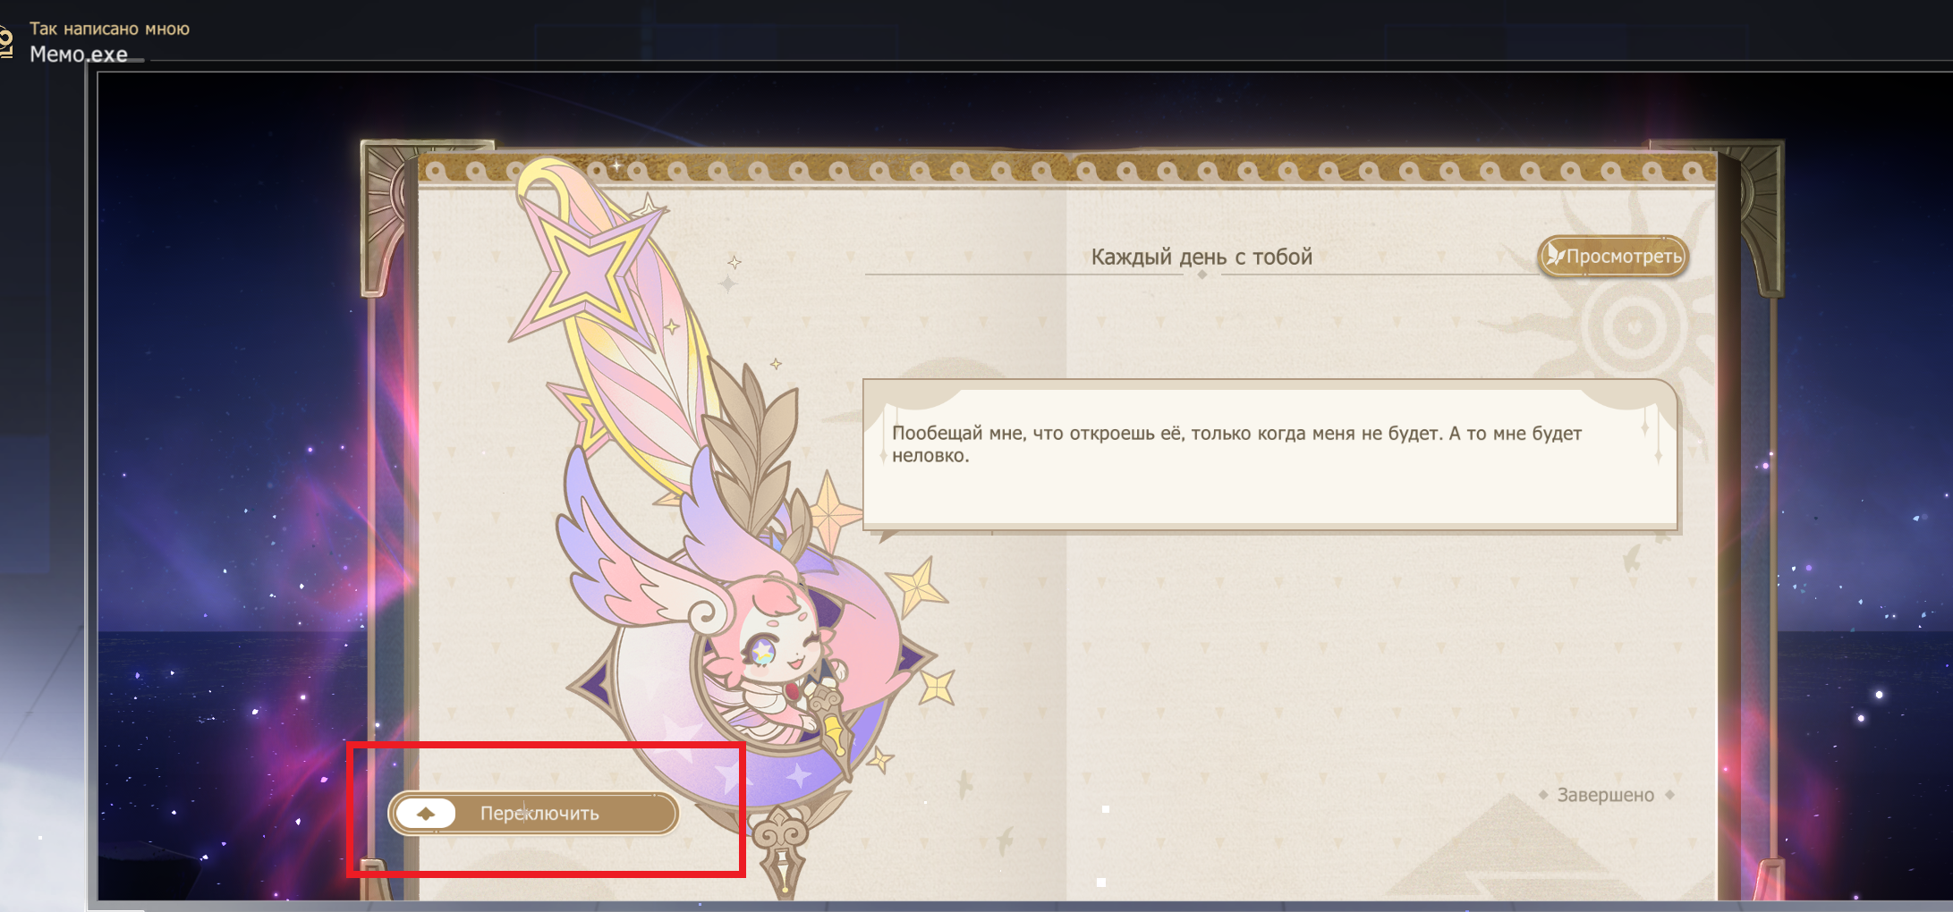Click the message text box starting Пообещай мне
The width and height of the screenshot is (1953, 912).
click(1270, 454)
